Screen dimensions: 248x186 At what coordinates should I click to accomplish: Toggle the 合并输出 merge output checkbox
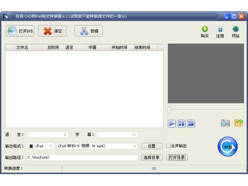(168, 146)
